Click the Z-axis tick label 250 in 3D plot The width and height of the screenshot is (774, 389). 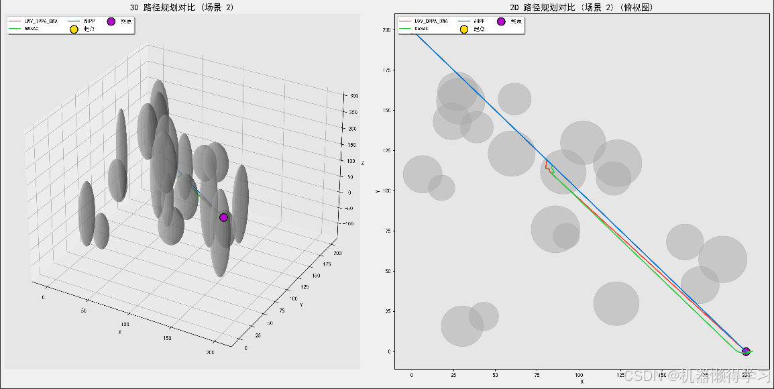click(x=352, y=113)
